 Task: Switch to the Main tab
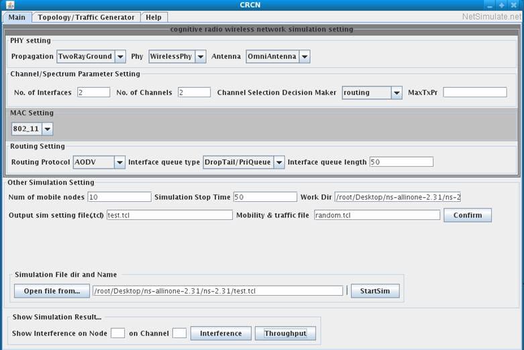tap(17, 17)
